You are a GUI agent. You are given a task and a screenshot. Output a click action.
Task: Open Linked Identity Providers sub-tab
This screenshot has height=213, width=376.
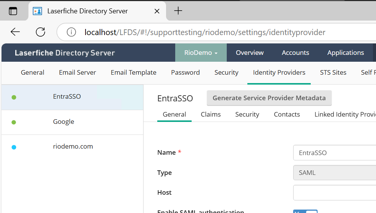click(345, 114)
